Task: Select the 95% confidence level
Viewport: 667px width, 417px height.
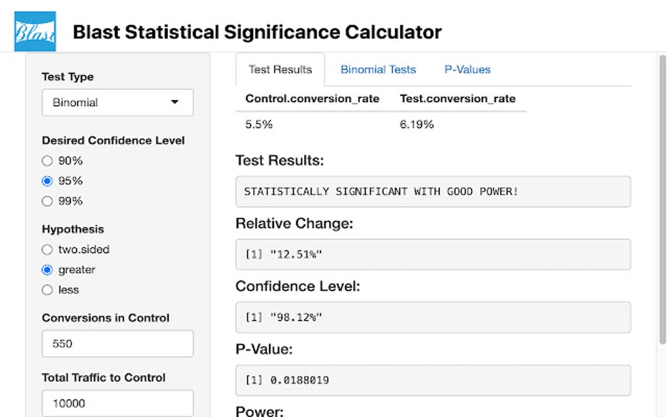Action: (46, 180)
